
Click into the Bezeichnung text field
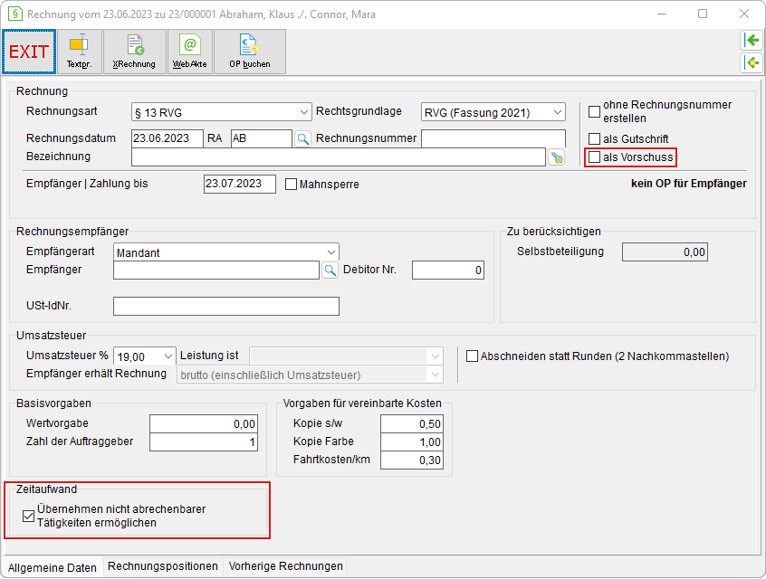(339, 157)
